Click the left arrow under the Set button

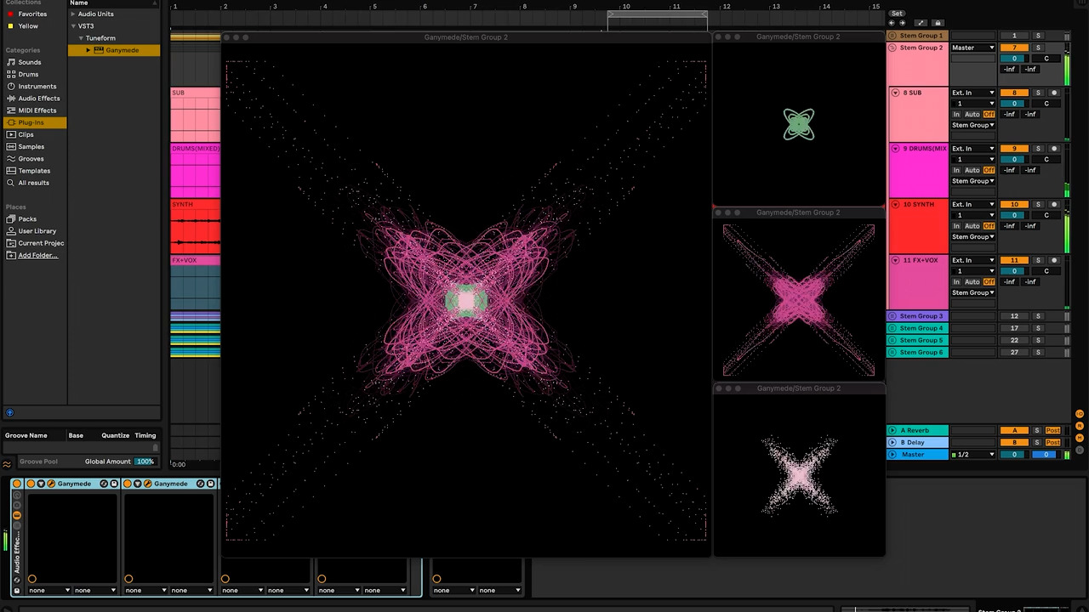tap(892, 23)
